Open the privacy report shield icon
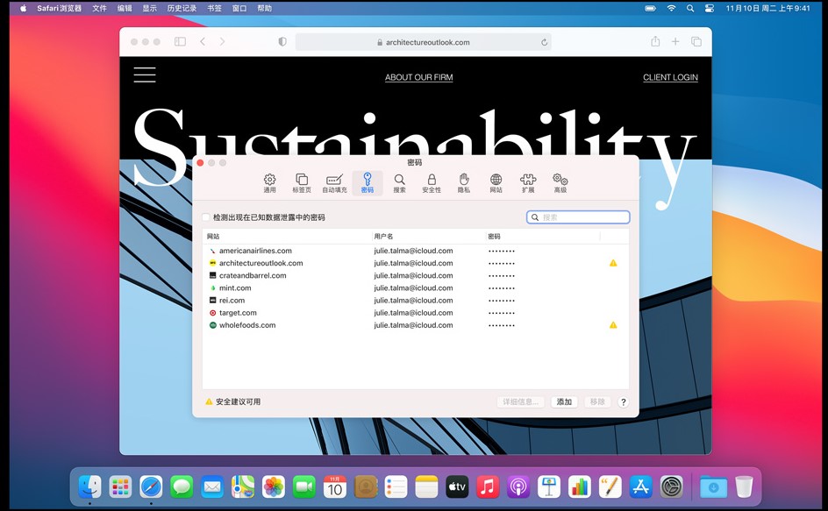828x511 pixels. click(282, 42)
